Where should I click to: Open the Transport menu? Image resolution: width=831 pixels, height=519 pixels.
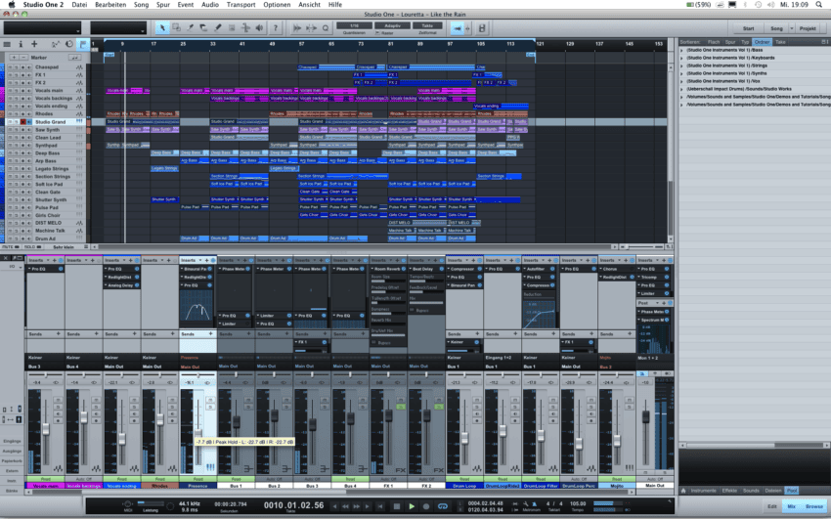(x=241, y=5)
